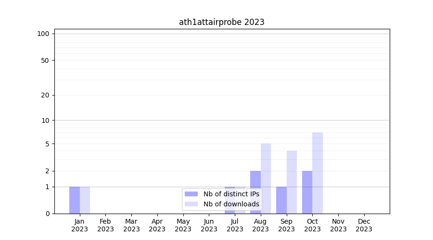Click the August downloads bar

coord(266,178)
